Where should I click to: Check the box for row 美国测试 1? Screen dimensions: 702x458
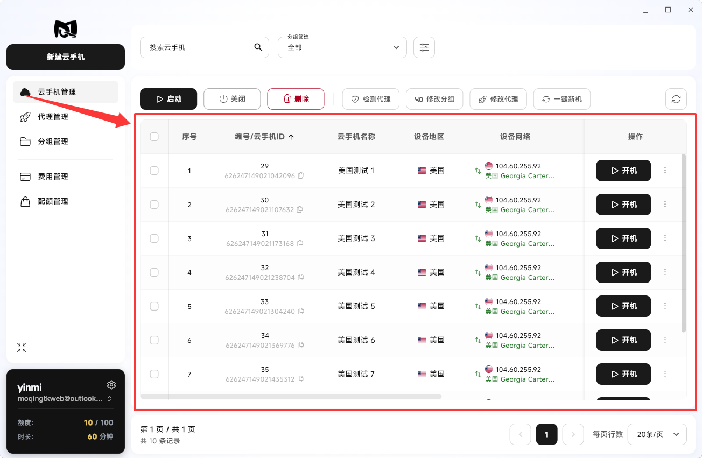click(154, 171)
